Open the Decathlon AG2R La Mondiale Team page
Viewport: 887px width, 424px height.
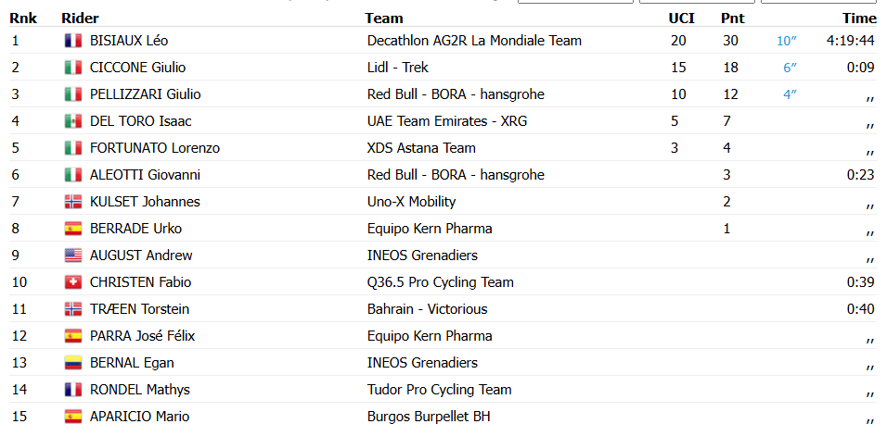pyautogui.click(x=474, y=41)
